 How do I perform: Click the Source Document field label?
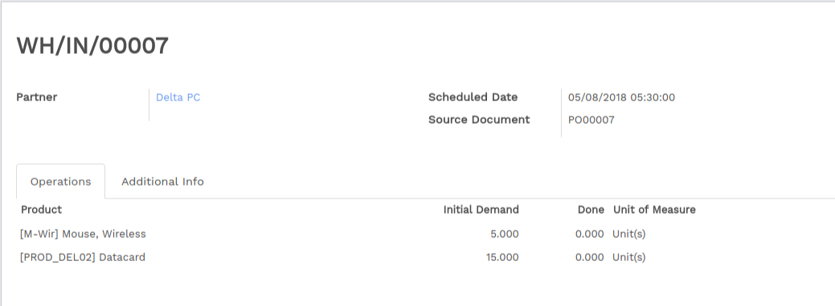pos(479,120)
